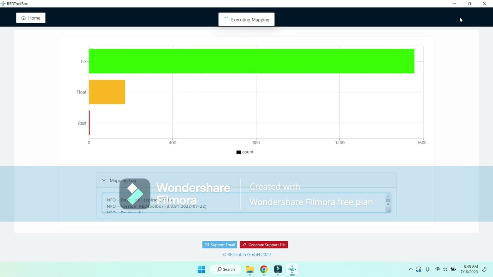Click the taskbar Search box
493x277 pixels.
(x=225, y=269)
